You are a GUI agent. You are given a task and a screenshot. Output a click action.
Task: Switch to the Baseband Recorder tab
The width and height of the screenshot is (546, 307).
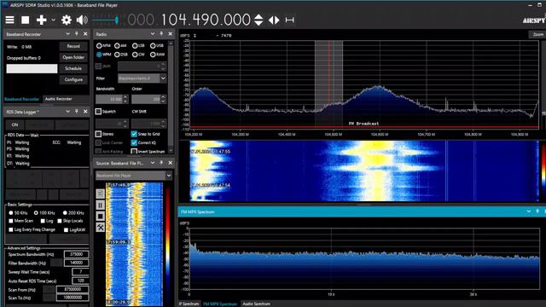pos(22,99)
